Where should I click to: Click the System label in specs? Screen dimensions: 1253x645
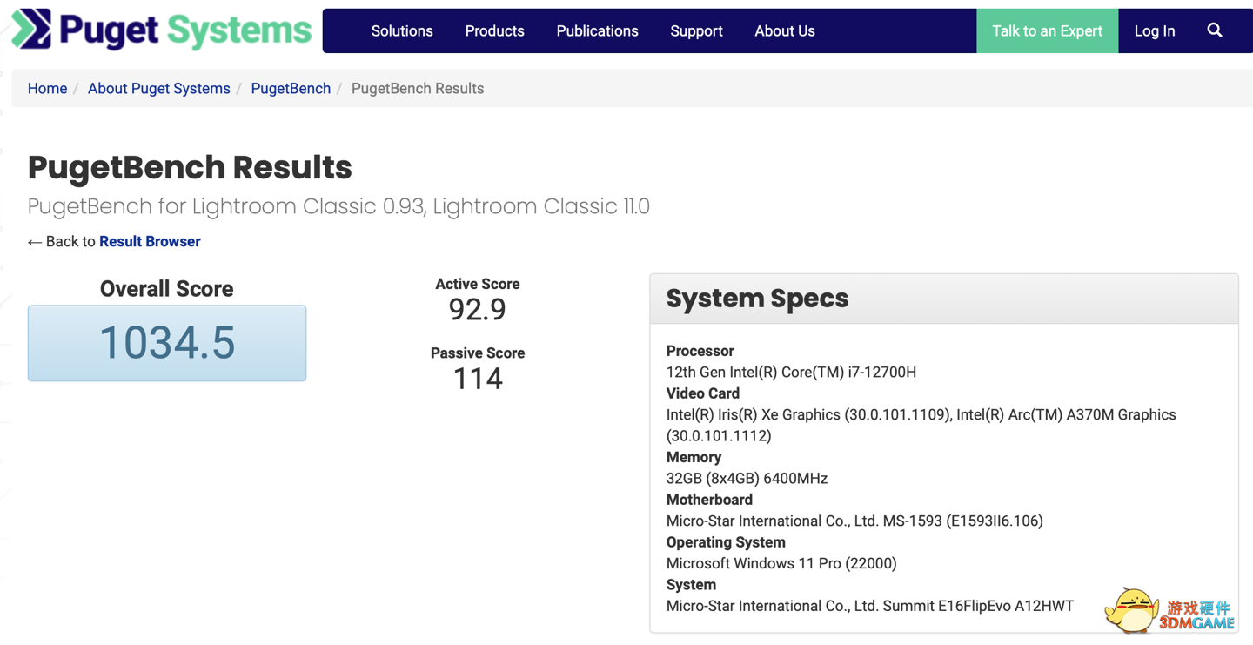point(691,585)
